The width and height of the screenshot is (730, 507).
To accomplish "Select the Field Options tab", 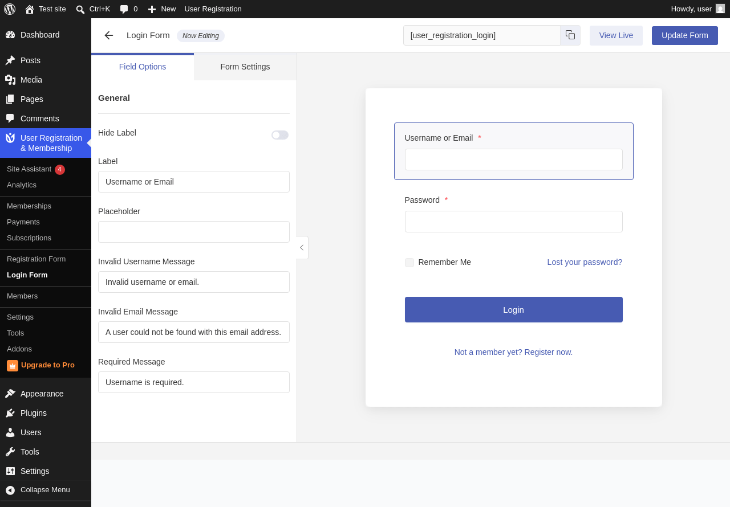I will click(143, 67).
